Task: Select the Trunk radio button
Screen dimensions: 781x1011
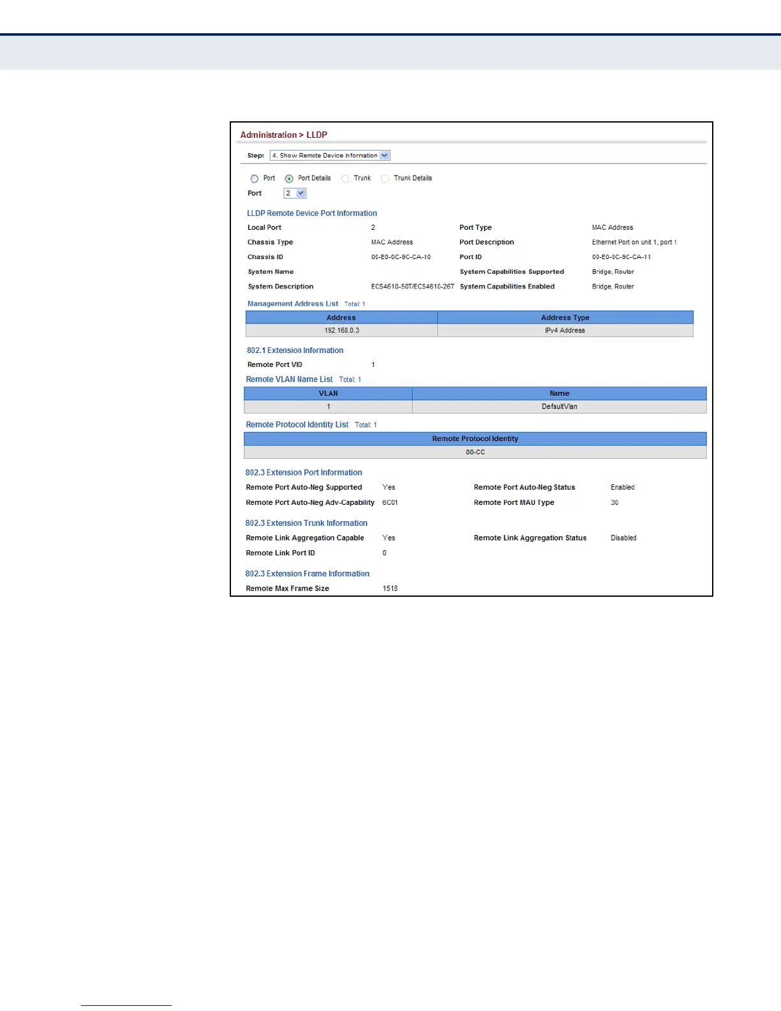Action: [x=345, y=179]
